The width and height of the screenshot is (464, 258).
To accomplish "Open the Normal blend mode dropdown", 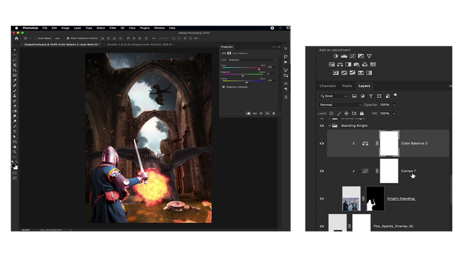I will click(340, 105).
